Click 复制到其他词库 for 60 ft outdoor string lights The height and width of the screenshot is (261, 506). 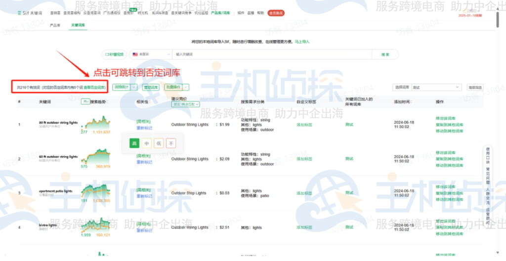pos(449,159)
